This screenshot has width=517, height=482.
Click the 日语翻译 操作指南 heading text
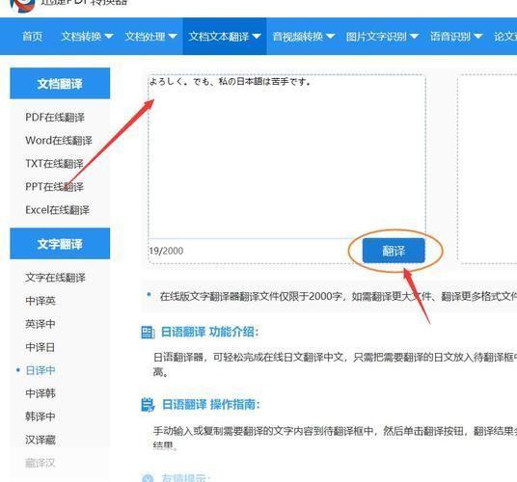(211, 404)
